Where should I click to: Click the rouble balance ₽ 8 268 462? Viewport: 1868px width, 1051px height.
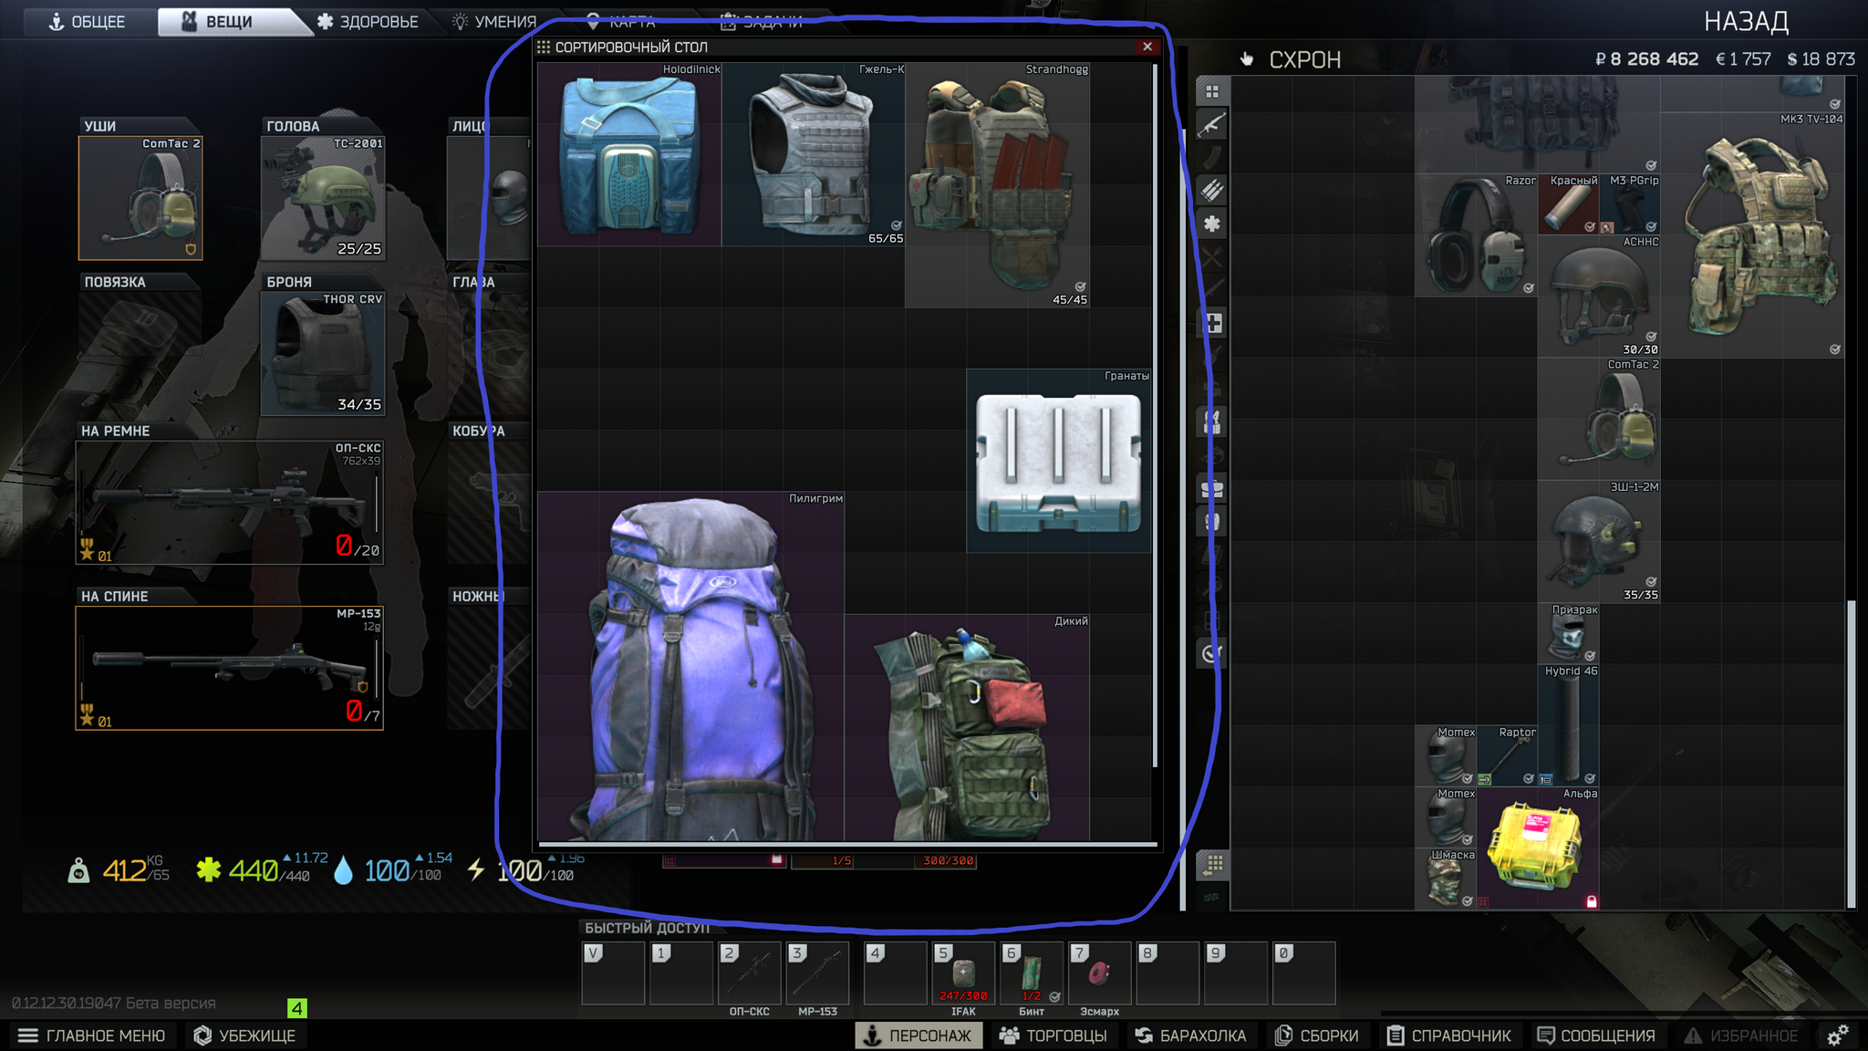(x=1646, y=59)
